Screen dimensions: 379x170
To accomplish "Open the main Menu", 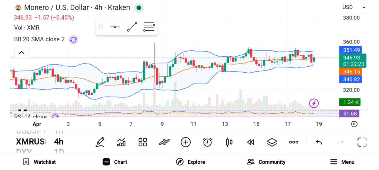I will coord(342,162).
